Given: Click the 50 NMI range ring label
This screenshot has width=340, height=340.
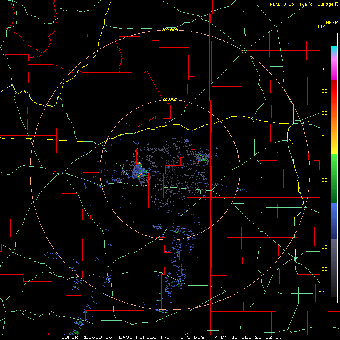Looking at the screenshot, I should pyautogui.click(x=170, y=100).
